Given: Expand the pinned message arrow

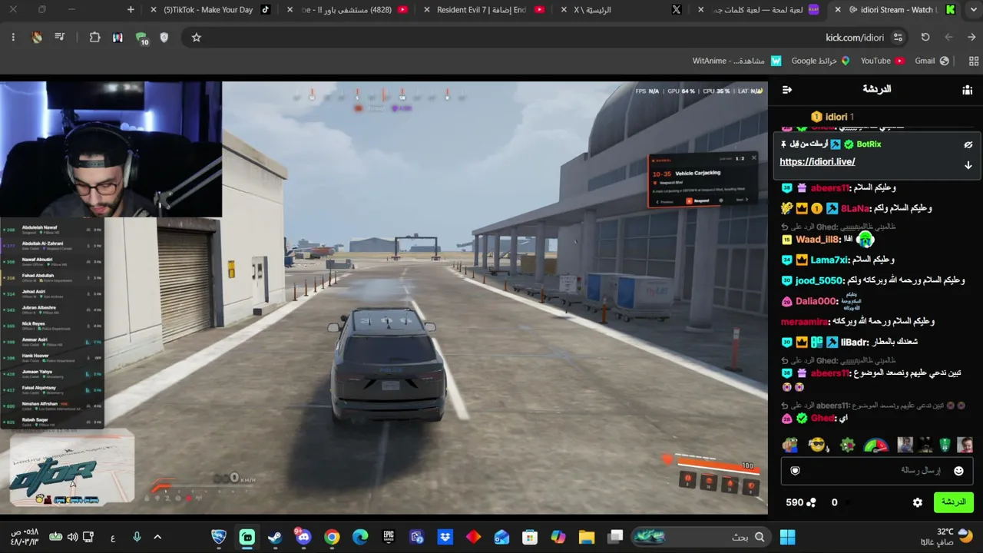Looking at the screenshot, I should (x=968, y=165).
